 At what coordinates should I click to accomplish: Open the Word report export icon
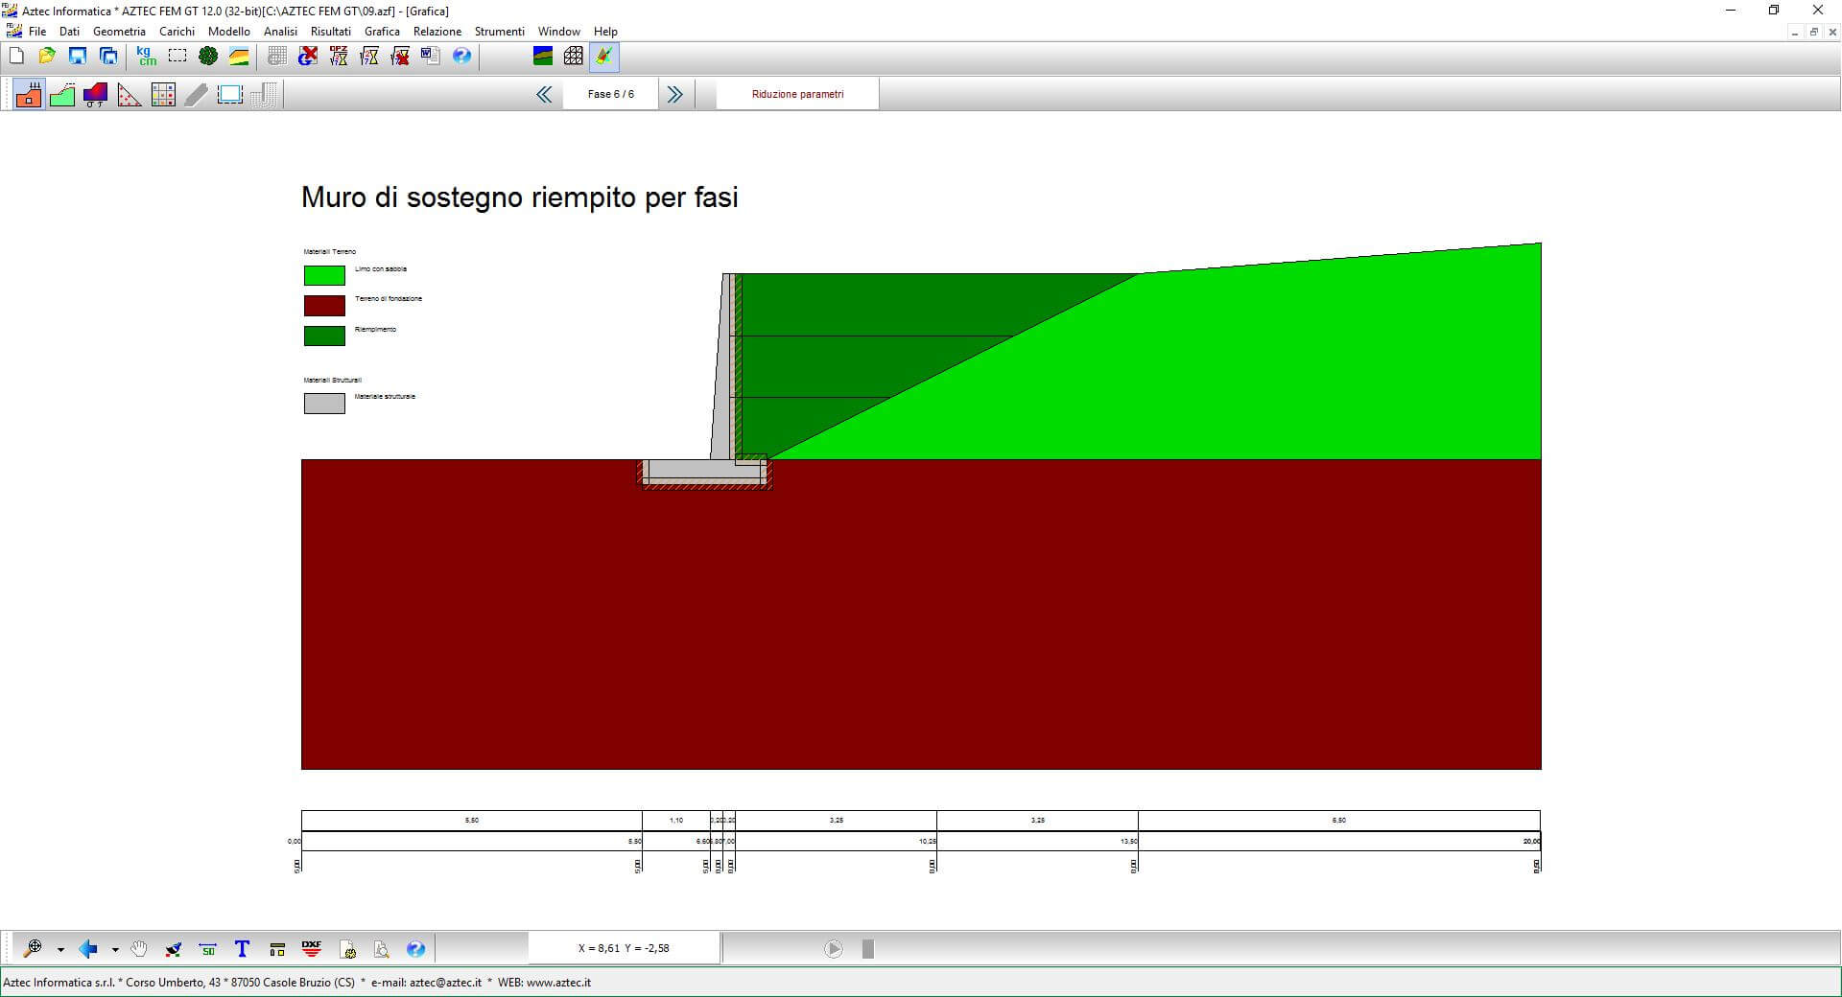click(430, 57)
